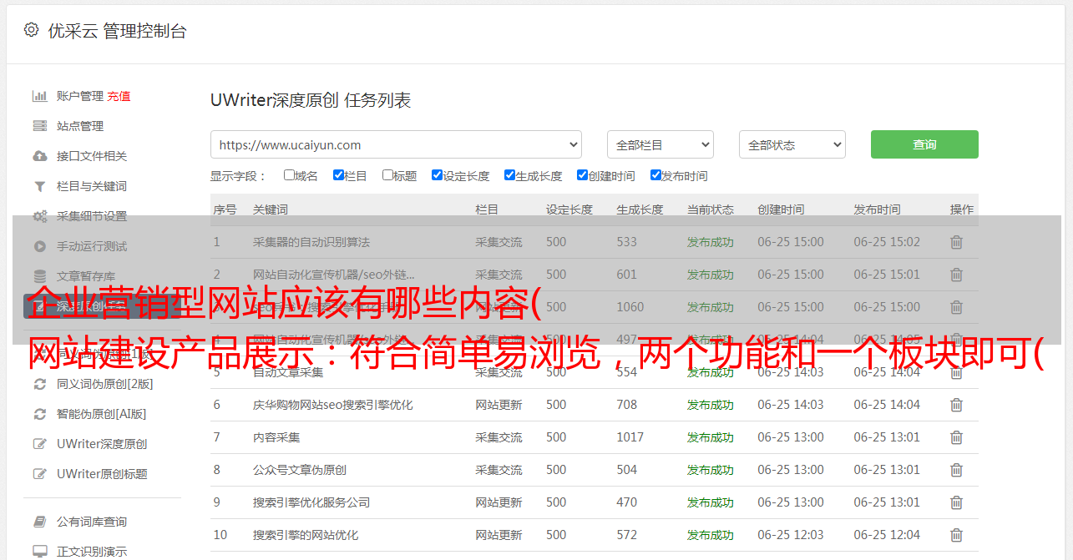Click the trash icon for row 10
Image resolution: width=1073 pixels, height=560 pixels.
click(x=956, y=535)
